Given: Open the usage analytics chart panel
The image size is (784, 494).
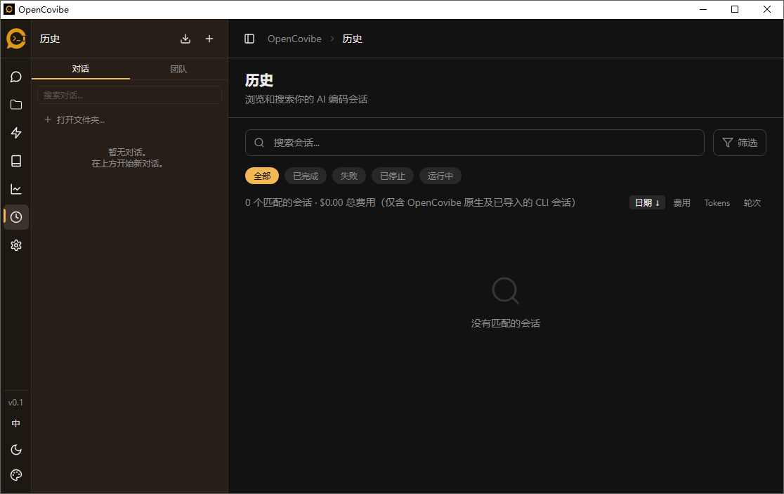Looking at the screenshot, I should [16, 189].
